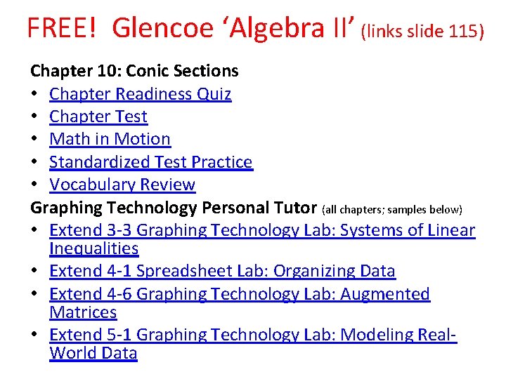
Task: Click the bullet beside Extend 5-1 Graphing Technology Lab
Action: tap(34, 334)
